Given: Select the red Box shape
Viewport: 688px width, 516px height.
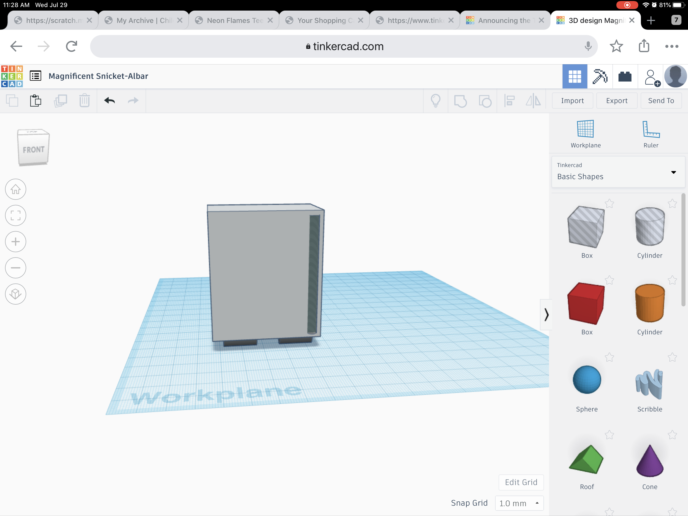Looking at the screenshot, I should (586, 303).
